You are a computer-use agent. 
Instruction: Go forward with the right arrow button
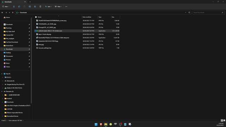click(6, 13)
